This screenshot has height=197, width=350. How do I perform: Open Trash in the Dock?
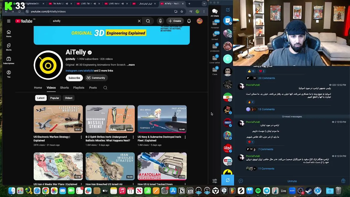pyautogui.click(x=339, y=191)
